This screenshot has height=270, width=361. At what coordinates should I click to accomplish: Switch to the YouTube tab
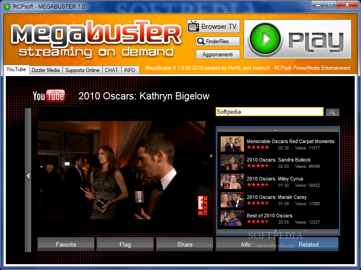click(16, 69)
